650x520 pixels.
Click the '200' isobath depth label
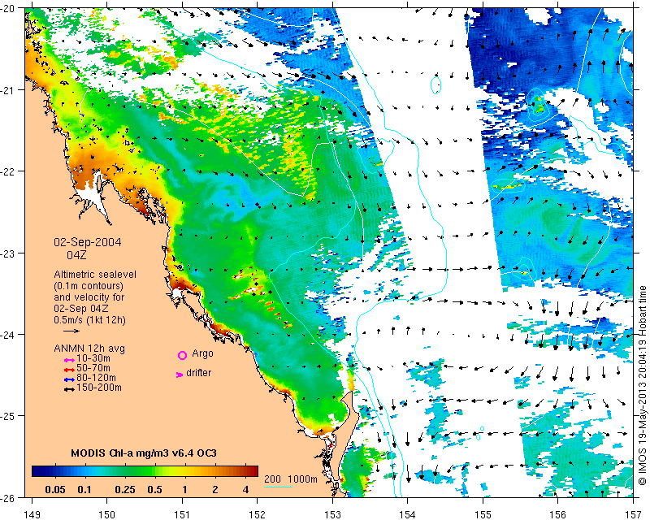[272, 479]
